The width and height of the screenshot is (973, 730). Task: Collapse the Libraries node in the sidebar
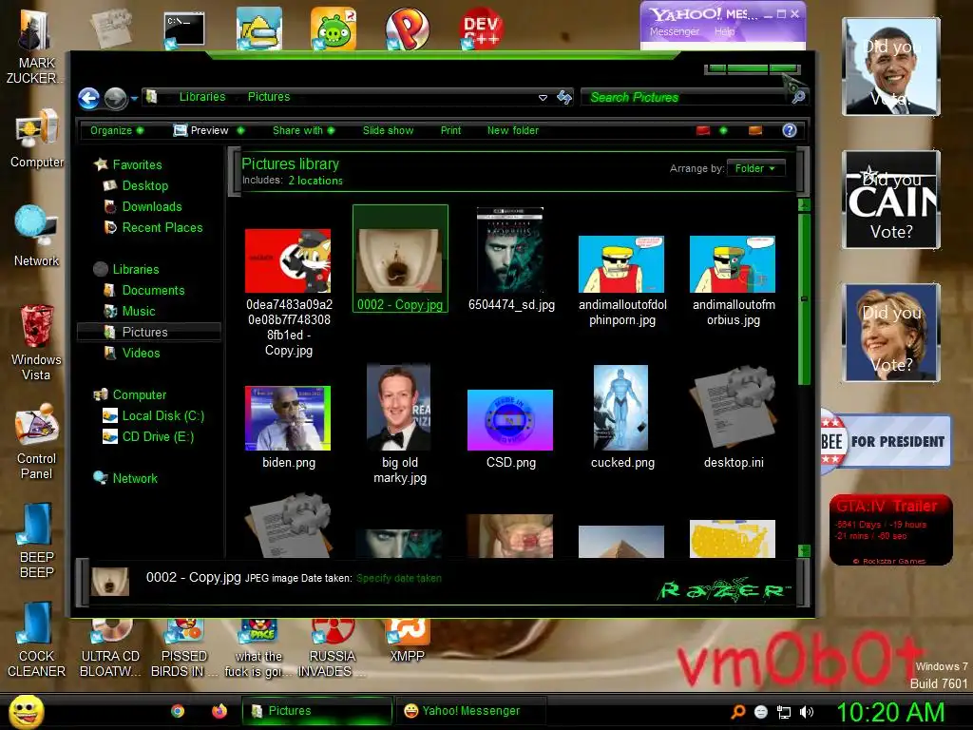click(x=135, y=269)
